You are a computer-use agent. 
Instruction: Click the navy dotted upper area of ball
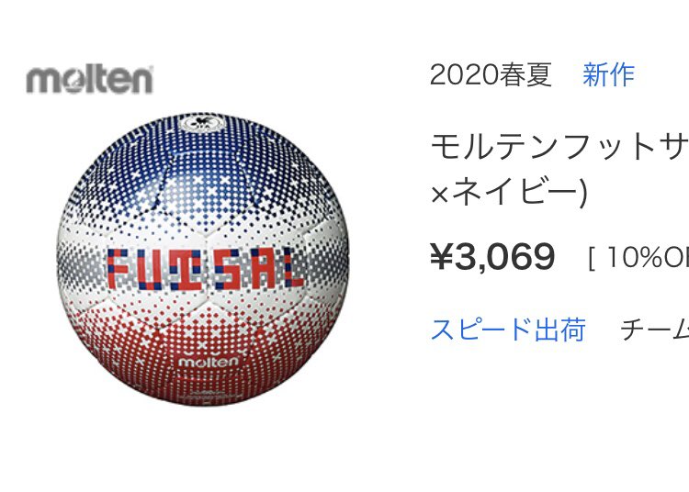click(203, 171)
